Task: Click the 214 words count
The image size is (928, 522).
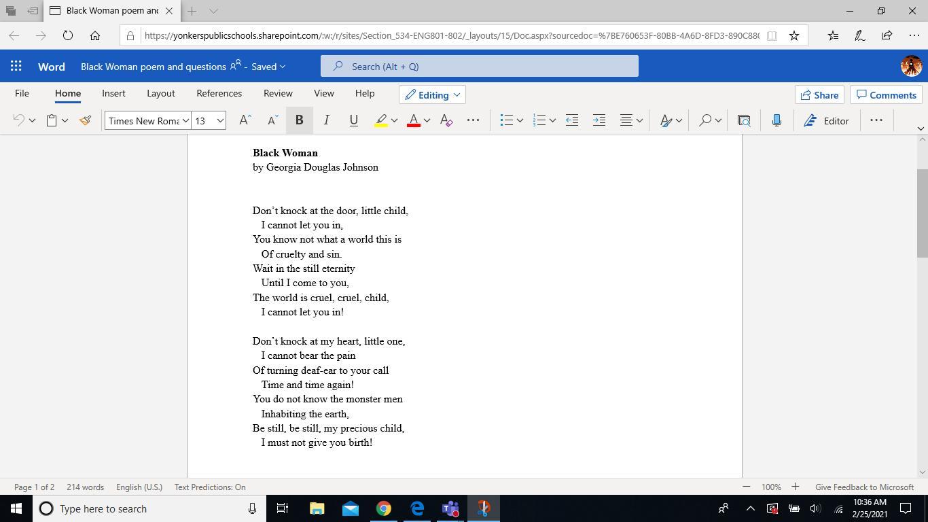Action: 85,487
